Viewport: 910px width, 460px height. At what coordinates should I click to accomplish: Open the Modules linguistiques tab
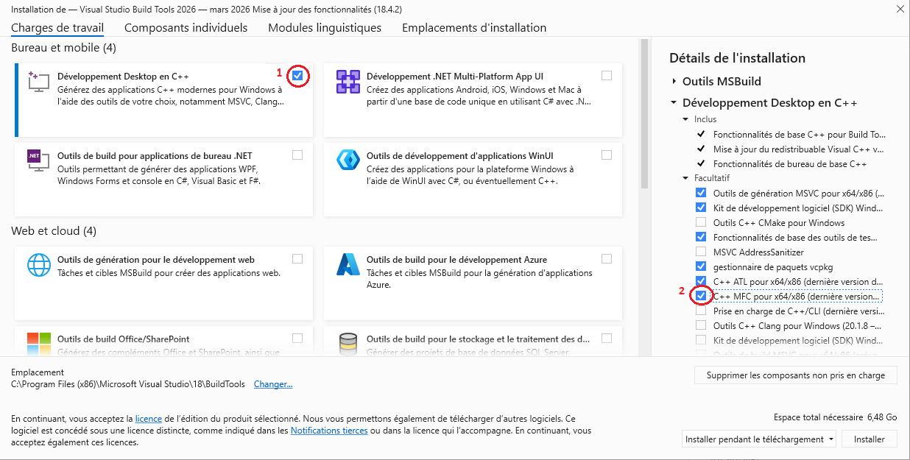(325, 28)
